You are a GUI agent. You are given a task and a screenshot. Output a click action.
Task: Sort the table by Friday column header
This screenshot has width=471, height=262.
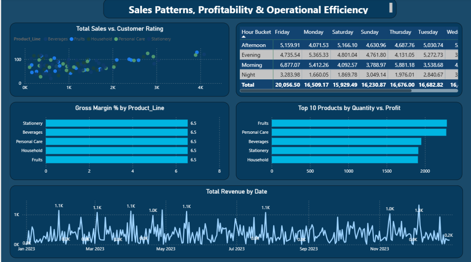[282, 32]
